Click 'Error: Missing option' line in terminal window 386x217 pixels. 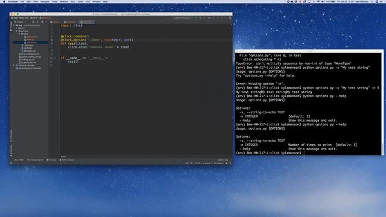pyautogui.click(x=260, y=84)
